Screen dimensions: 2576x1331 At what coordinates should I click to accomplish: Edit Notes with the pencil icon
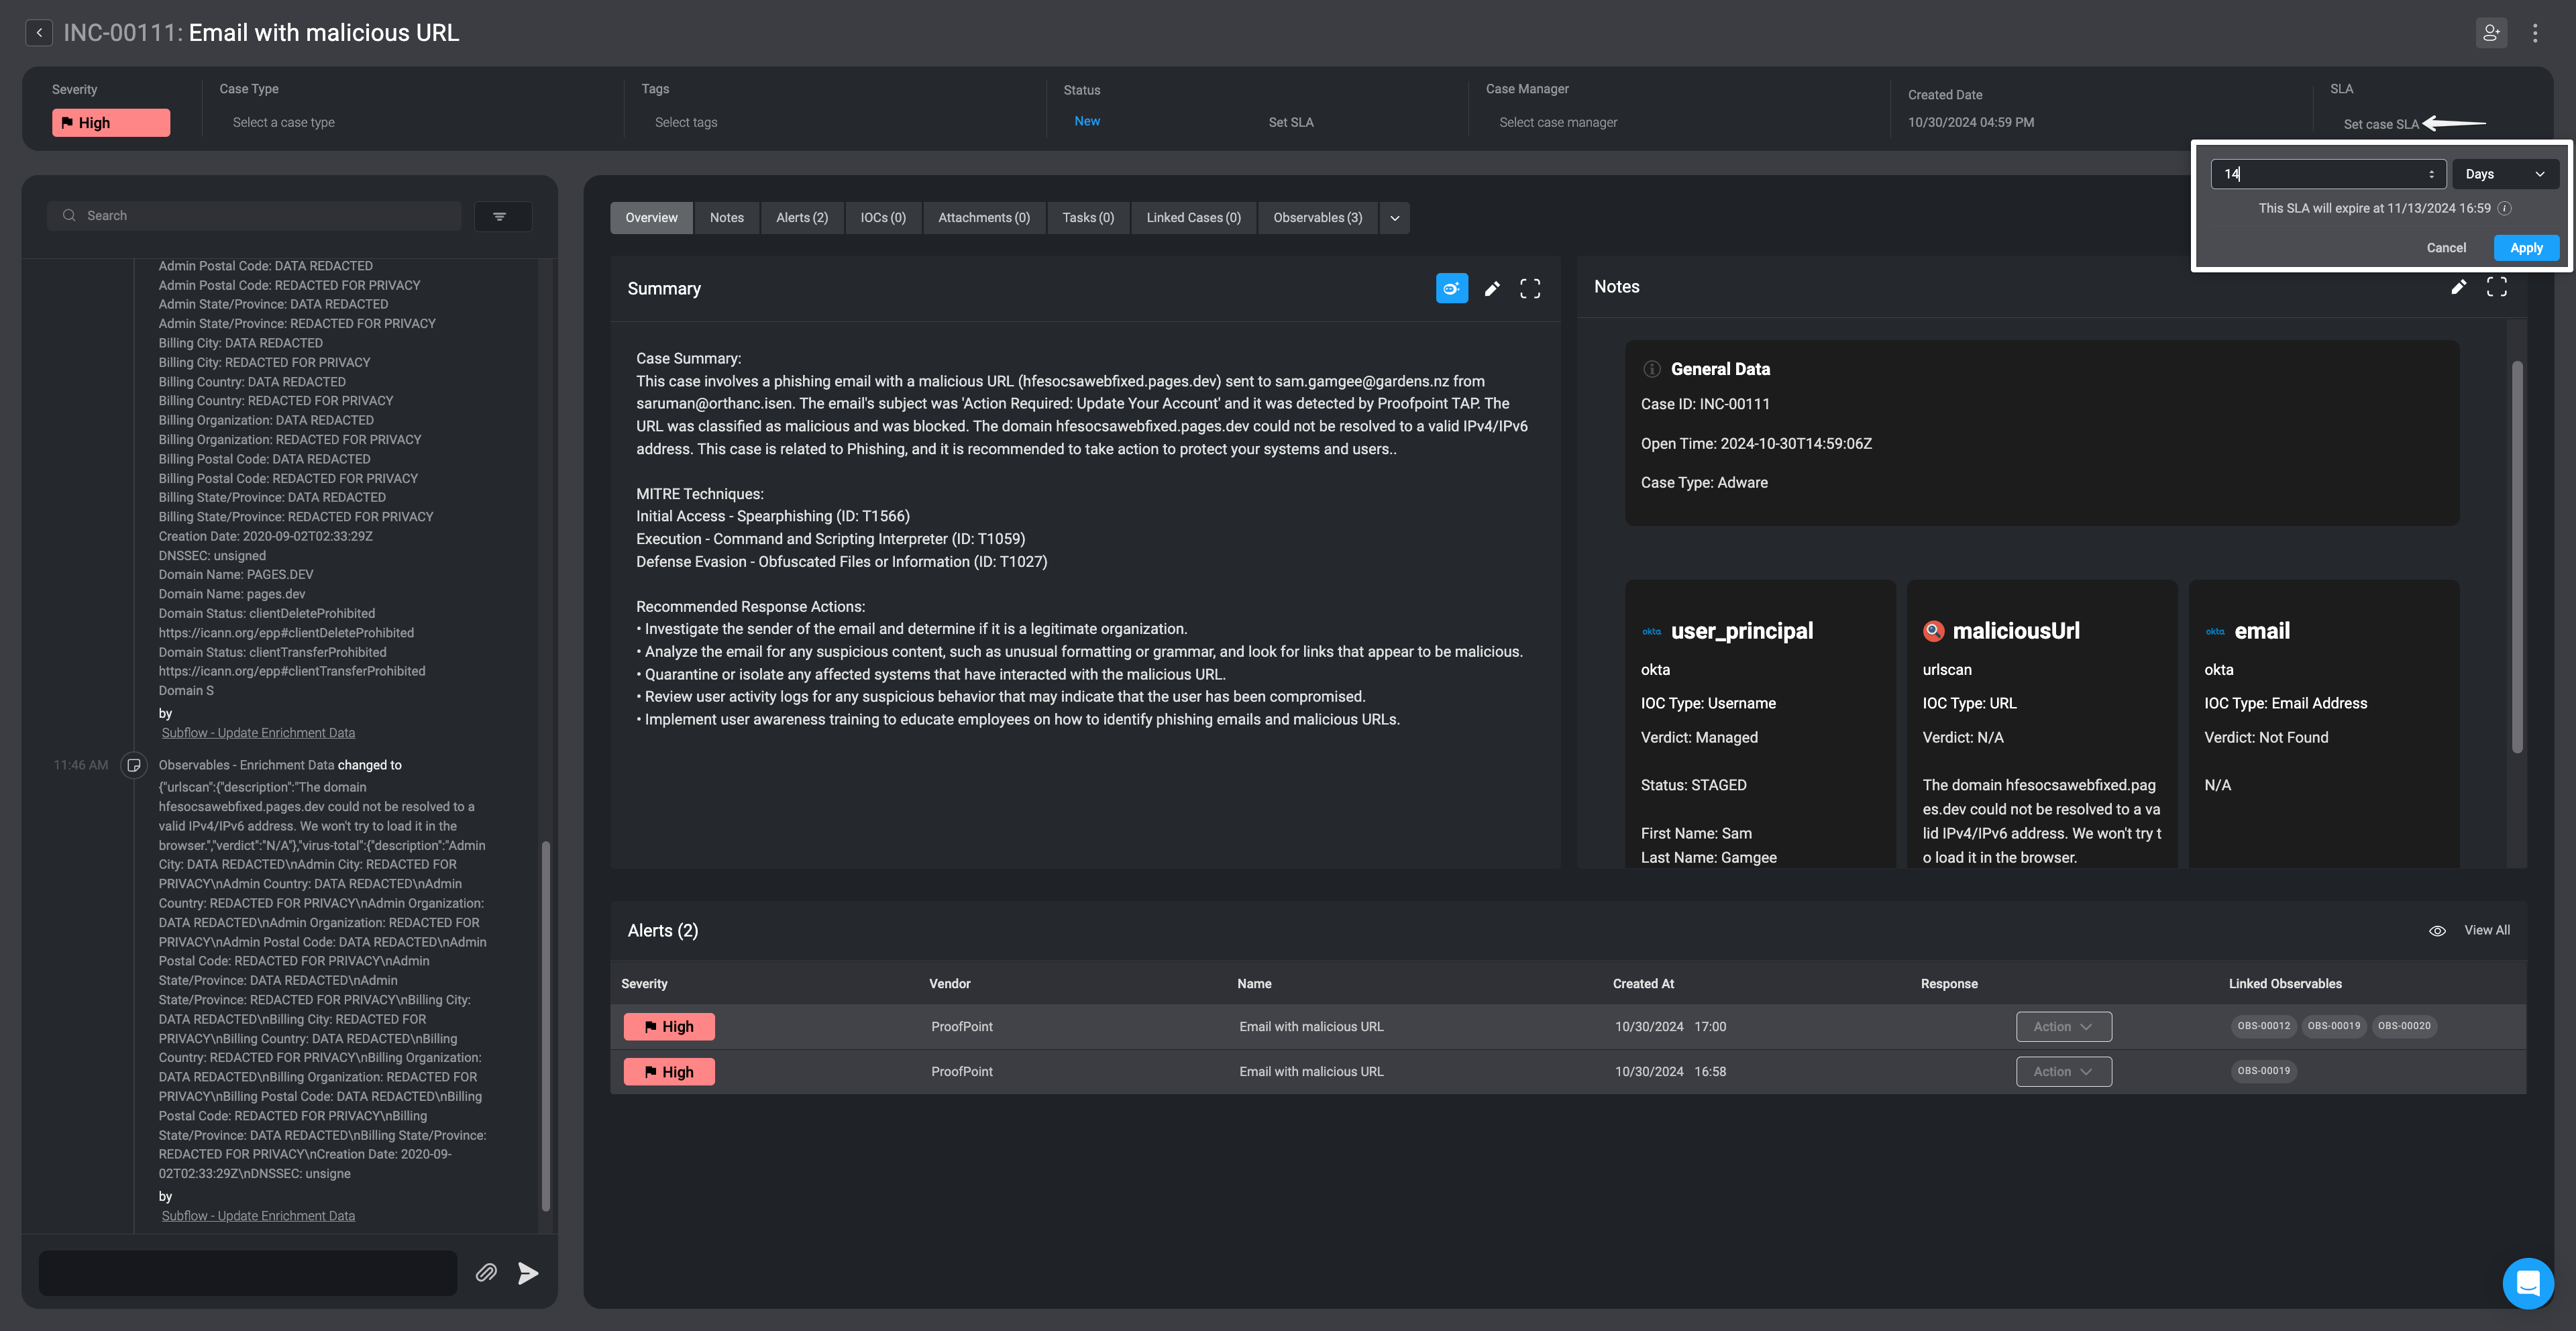[x=2459, y=287]
